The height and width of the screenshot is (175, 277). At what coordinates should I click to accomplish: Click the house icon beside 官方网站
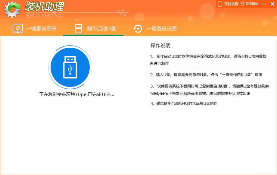tap(242, 4)
